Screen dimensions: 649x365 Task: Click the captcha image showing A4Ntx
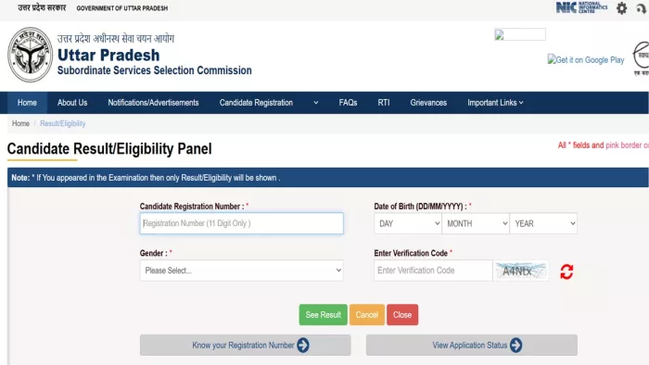tap(521, 271)
